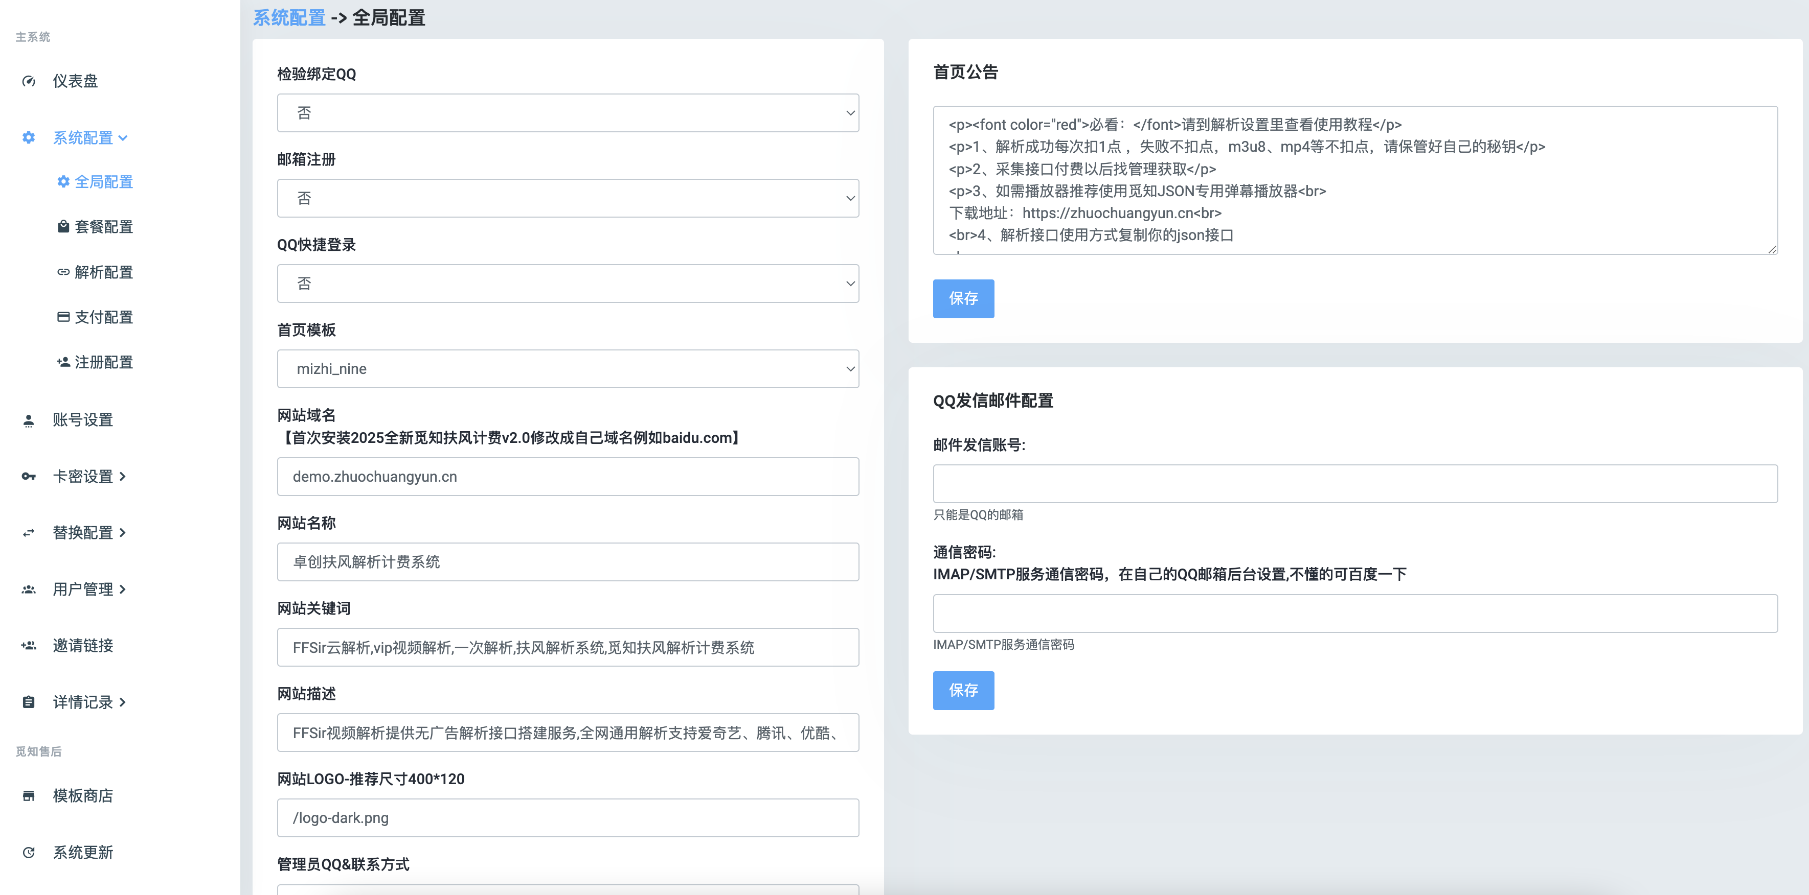Open the 邮箱注册 dropdown

click(568, 199)
